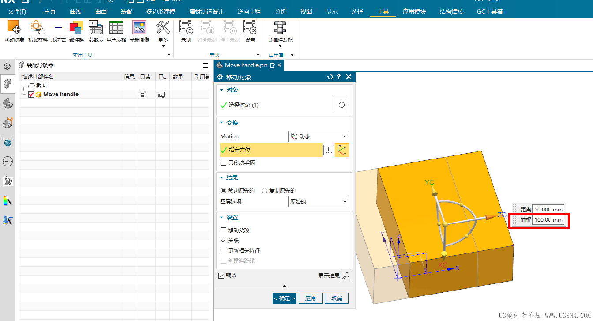Screen dimensions: 593x321
Task: Click the 捕捉 snap input field
Action: pyautogui.click(x=548, y=219)
